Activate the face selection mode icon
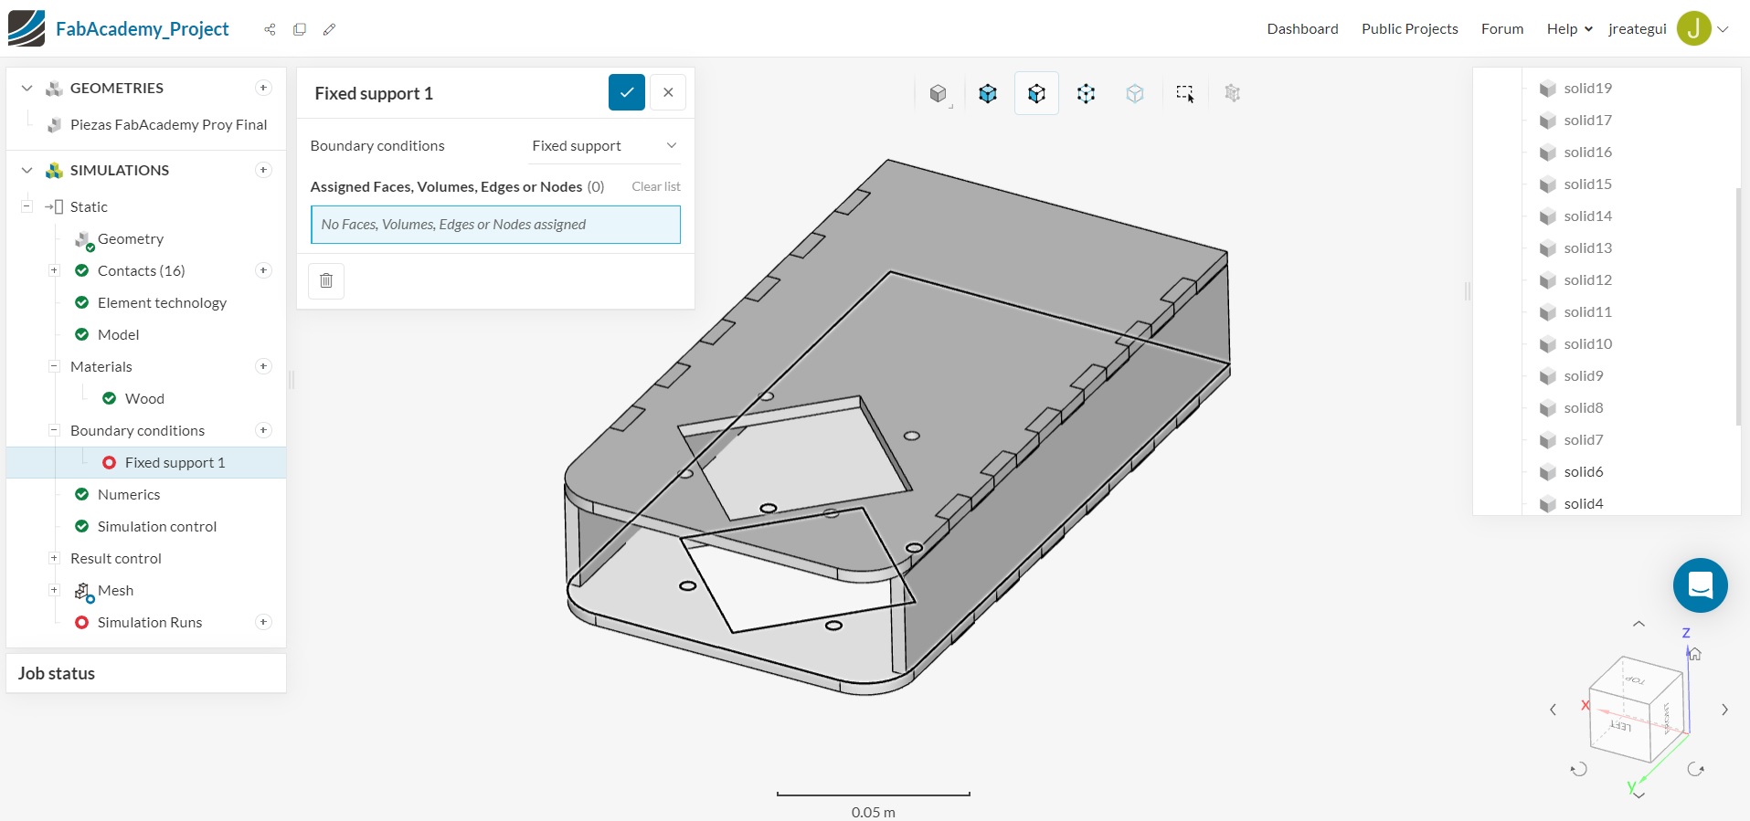 pyautogui.click(x=1036, y=93)
